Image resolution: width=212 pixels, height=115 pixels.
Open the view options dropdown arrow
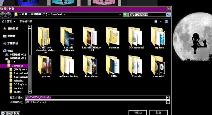161,22
